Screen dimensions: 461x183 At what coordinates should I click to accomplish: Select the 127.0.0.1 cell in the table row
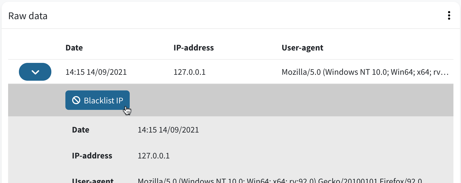[x=189, y=72]
